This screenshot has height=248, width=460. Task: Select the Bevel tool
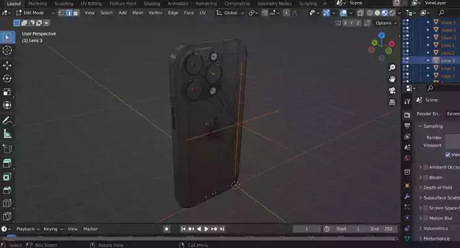point(7,190)
